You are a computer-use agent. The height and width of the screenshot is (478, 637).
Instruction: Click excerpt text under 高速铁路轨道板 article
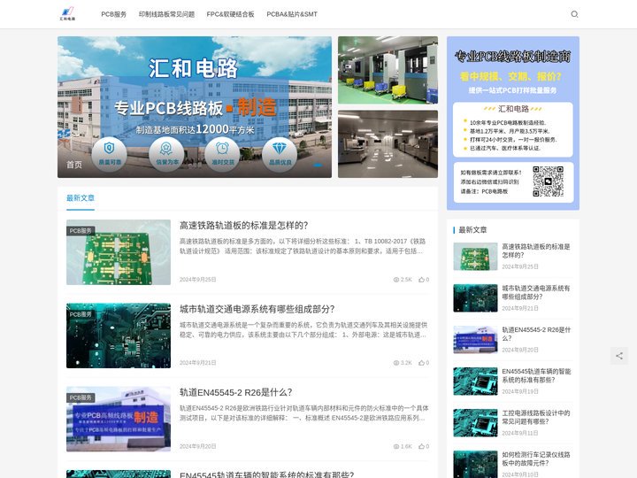[x=303, y=246]
